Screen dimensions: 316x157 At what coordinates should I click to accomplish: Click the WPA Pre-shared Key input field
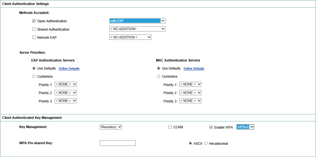[x=118, y=143]
